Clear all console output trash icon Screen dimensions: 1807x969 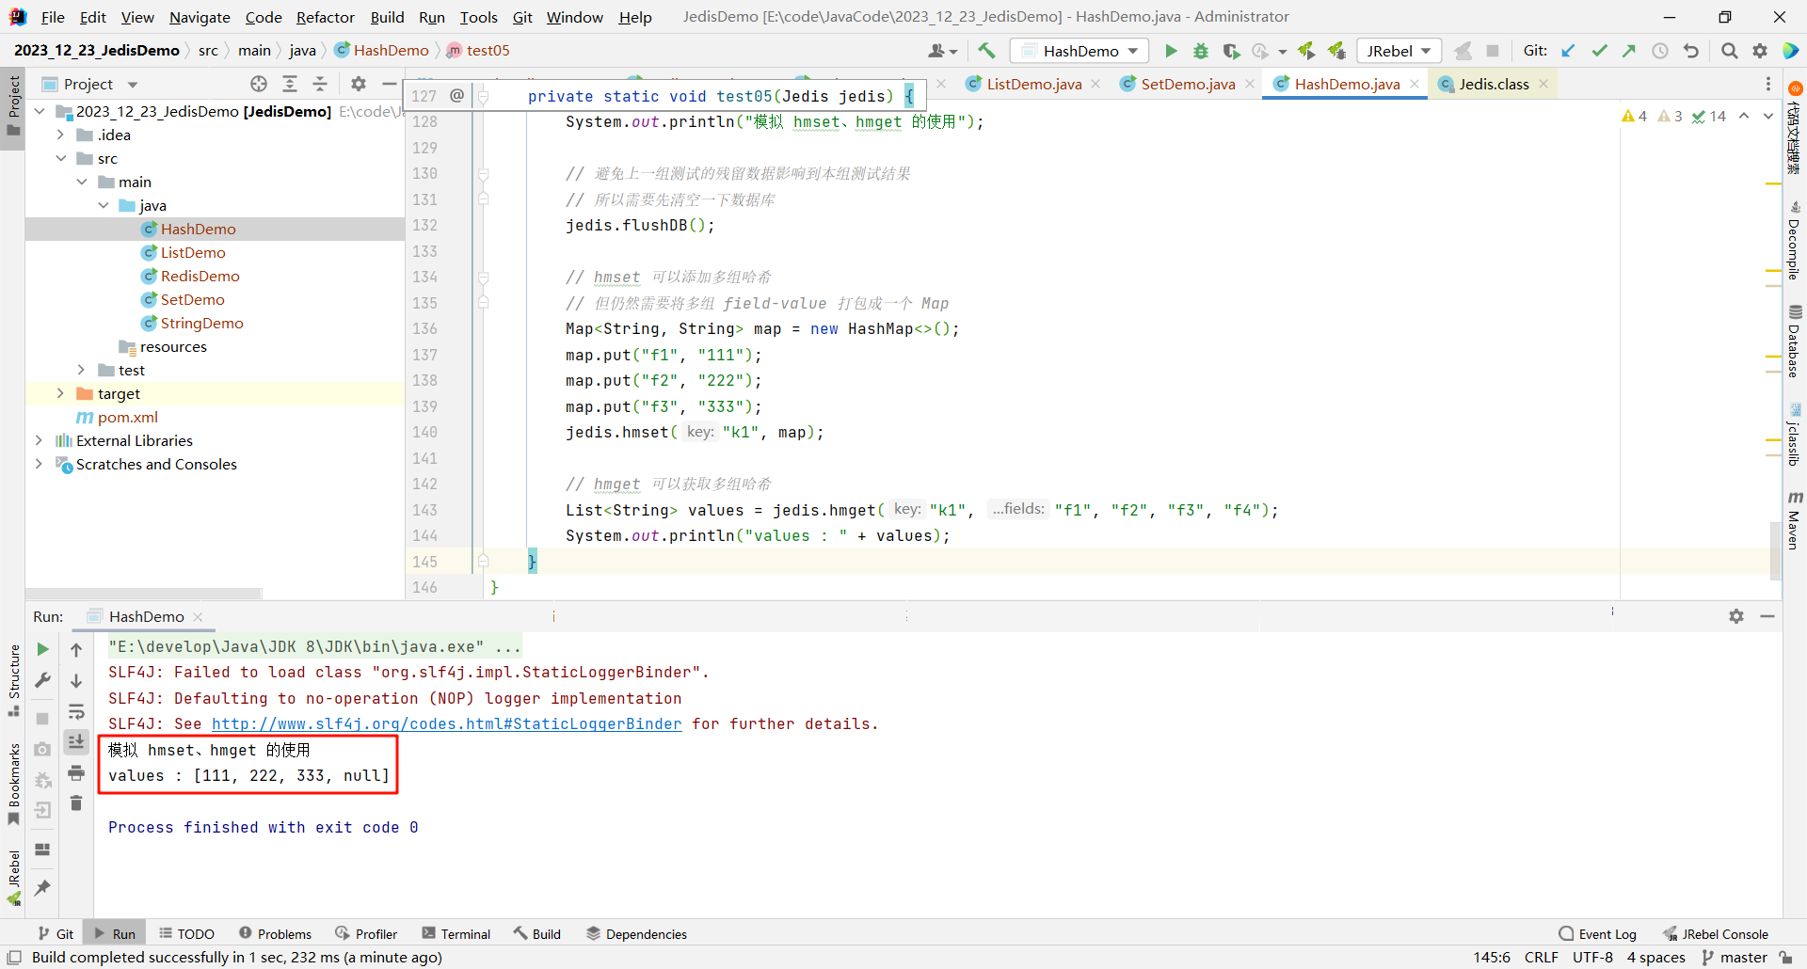click(x=76, y=802)
